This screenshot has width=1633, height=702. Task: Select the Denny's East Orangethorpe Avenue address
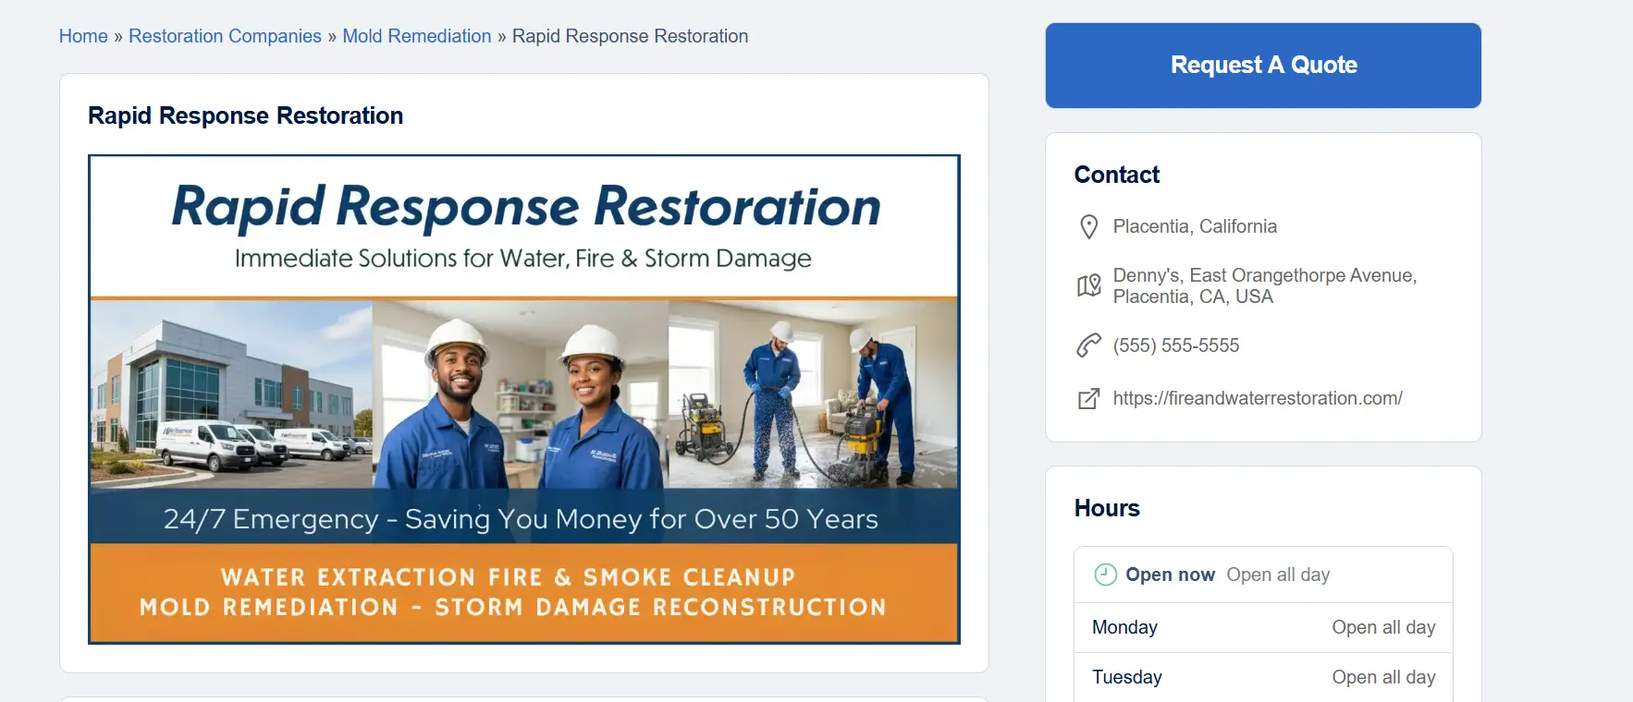[x=1265, y=285]
